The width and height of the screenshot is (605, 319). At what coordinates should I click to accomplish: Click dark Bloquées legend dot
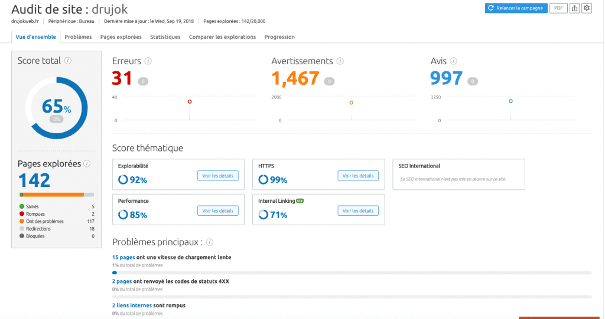tap(22, 236)
